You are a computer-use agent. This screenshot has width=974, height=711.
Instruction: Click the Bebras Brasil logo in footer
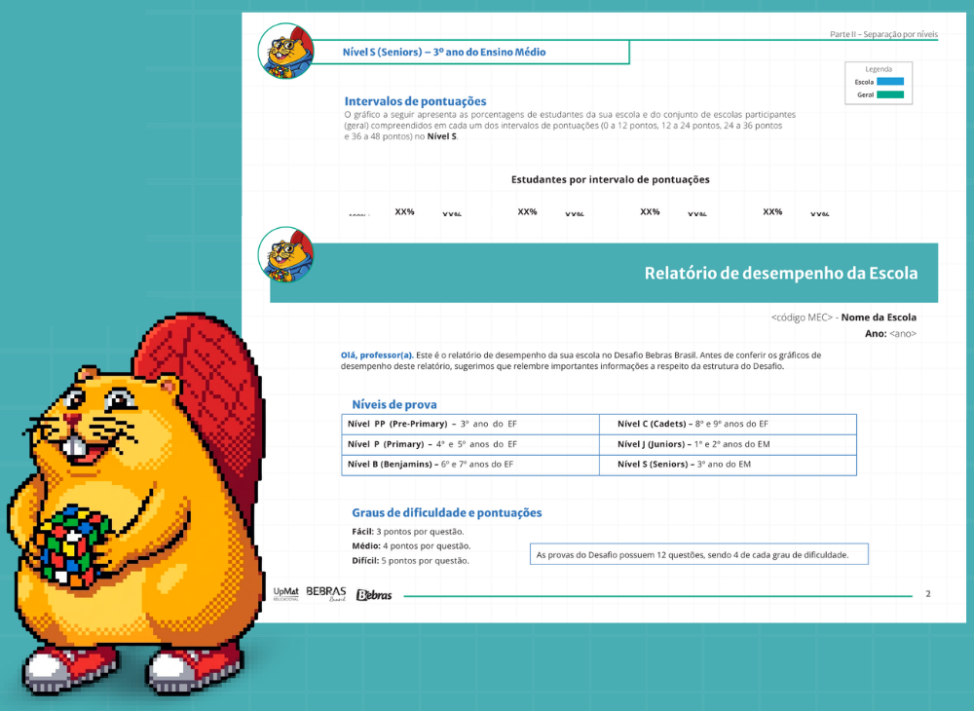click(x=326, y=594)
